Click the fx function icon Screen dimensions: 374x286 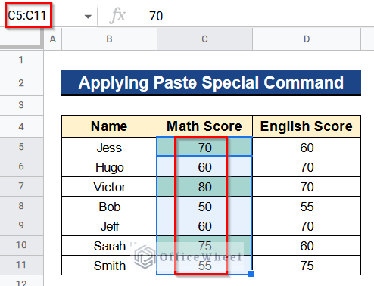117,16
